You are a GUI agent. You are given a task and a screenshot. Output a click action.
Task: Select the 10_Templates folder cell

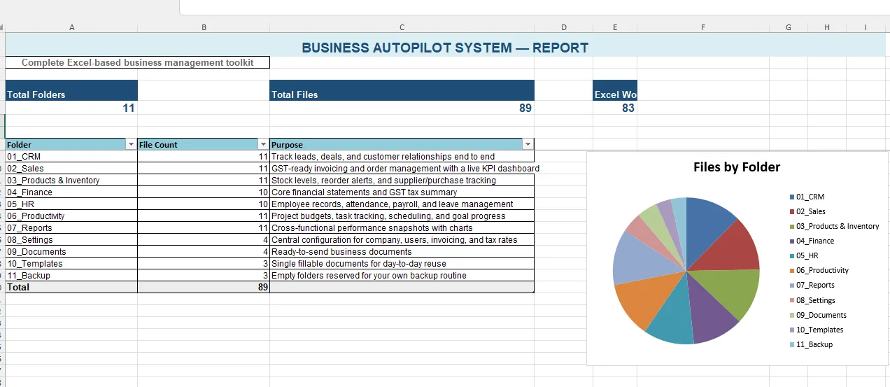click(71, 264)
